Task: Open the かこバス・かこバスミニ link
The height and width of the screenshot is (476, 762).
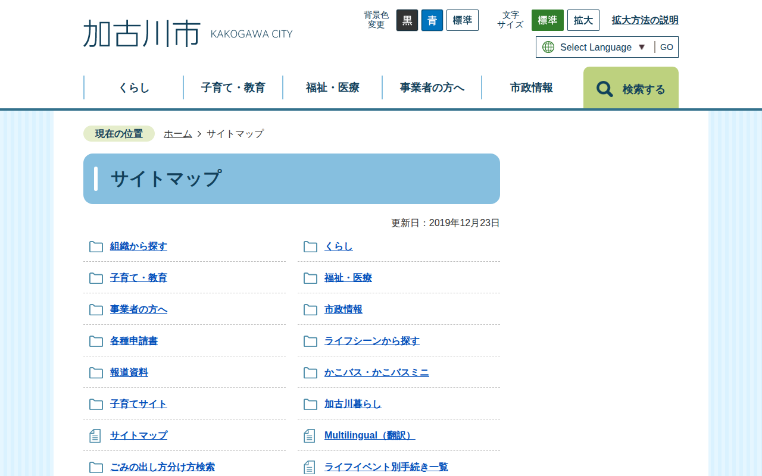Action: (x=377, y=372)
